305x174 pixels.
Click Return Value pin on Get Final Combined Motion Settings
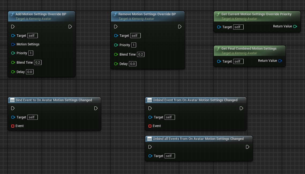click(280, 61)
